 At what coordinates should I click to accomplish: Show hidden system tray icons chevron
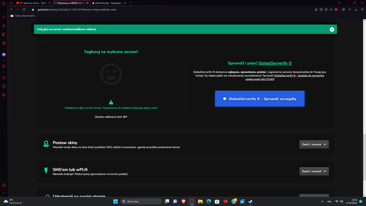(322, 201)
